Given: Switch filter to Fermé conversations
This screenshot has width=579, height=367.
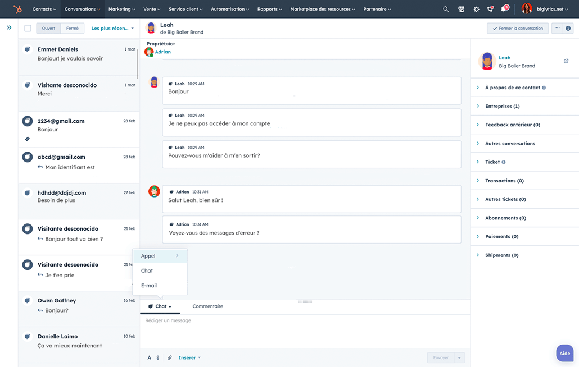Looking at the screenshot, I should coord(73,28).
